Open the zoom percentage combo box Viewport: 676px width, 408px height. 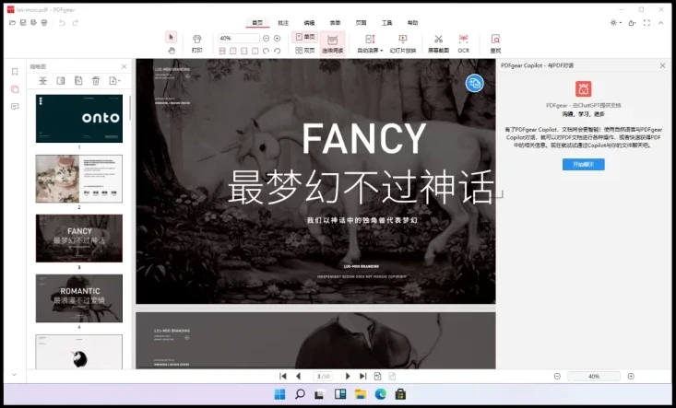coord(239,39)
